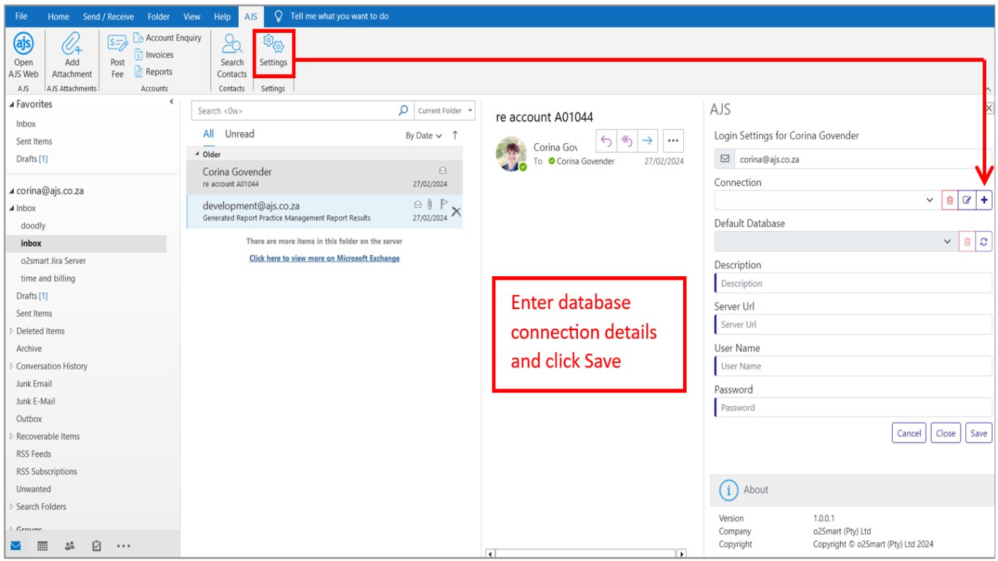The height and width of the screenshot is (561, 998).
Task: Open AJS Web from the ribbon
Action: pyautogui.click(x=23, y=56)
